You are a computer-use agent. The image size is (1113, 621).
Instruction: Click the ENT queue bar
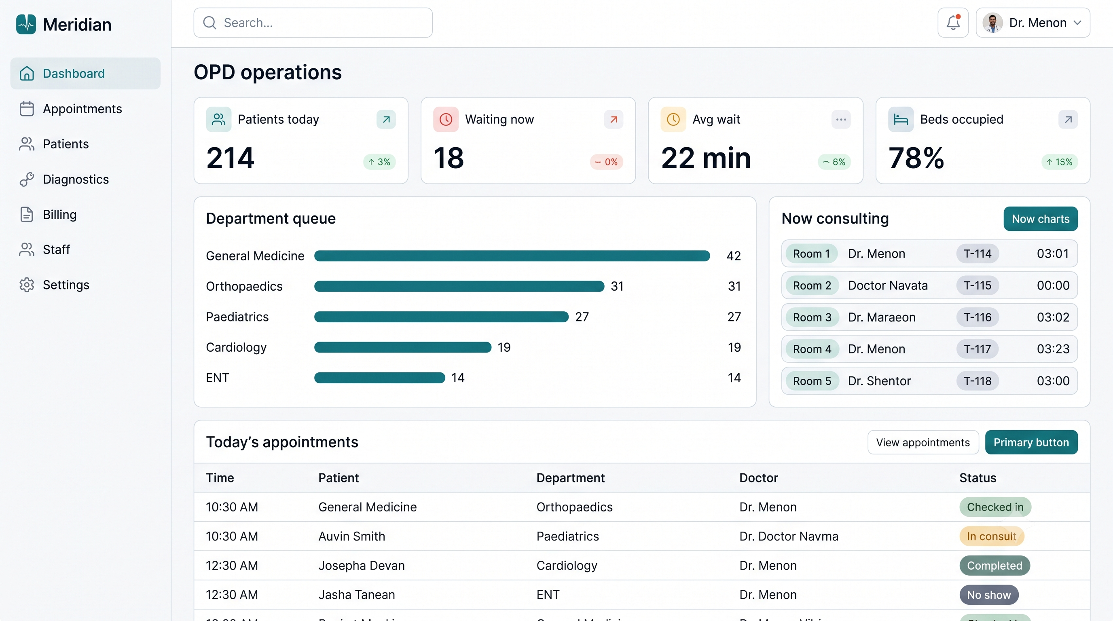(x=379, y=378)
